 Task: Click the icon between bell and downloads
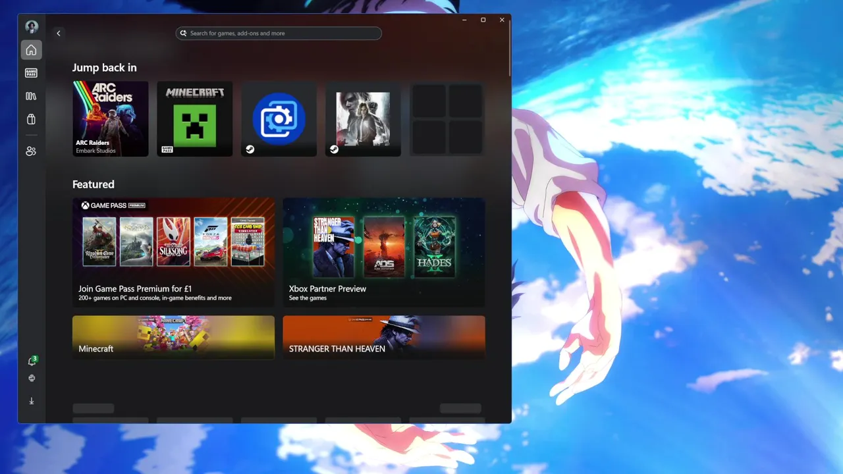pos(32,379)
